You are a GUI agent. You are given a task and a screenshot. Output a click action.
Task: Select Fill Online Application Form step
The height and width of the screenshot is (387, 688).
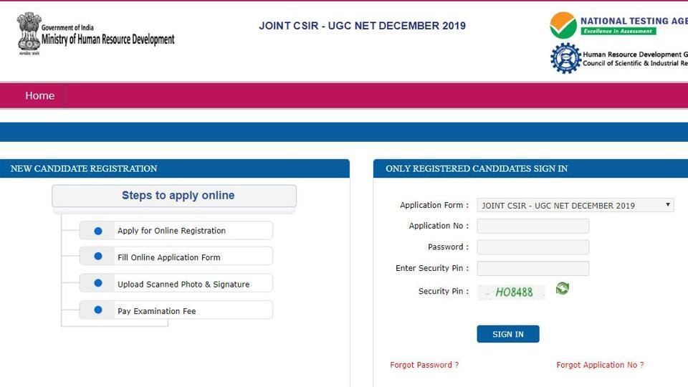coord(169,257)
